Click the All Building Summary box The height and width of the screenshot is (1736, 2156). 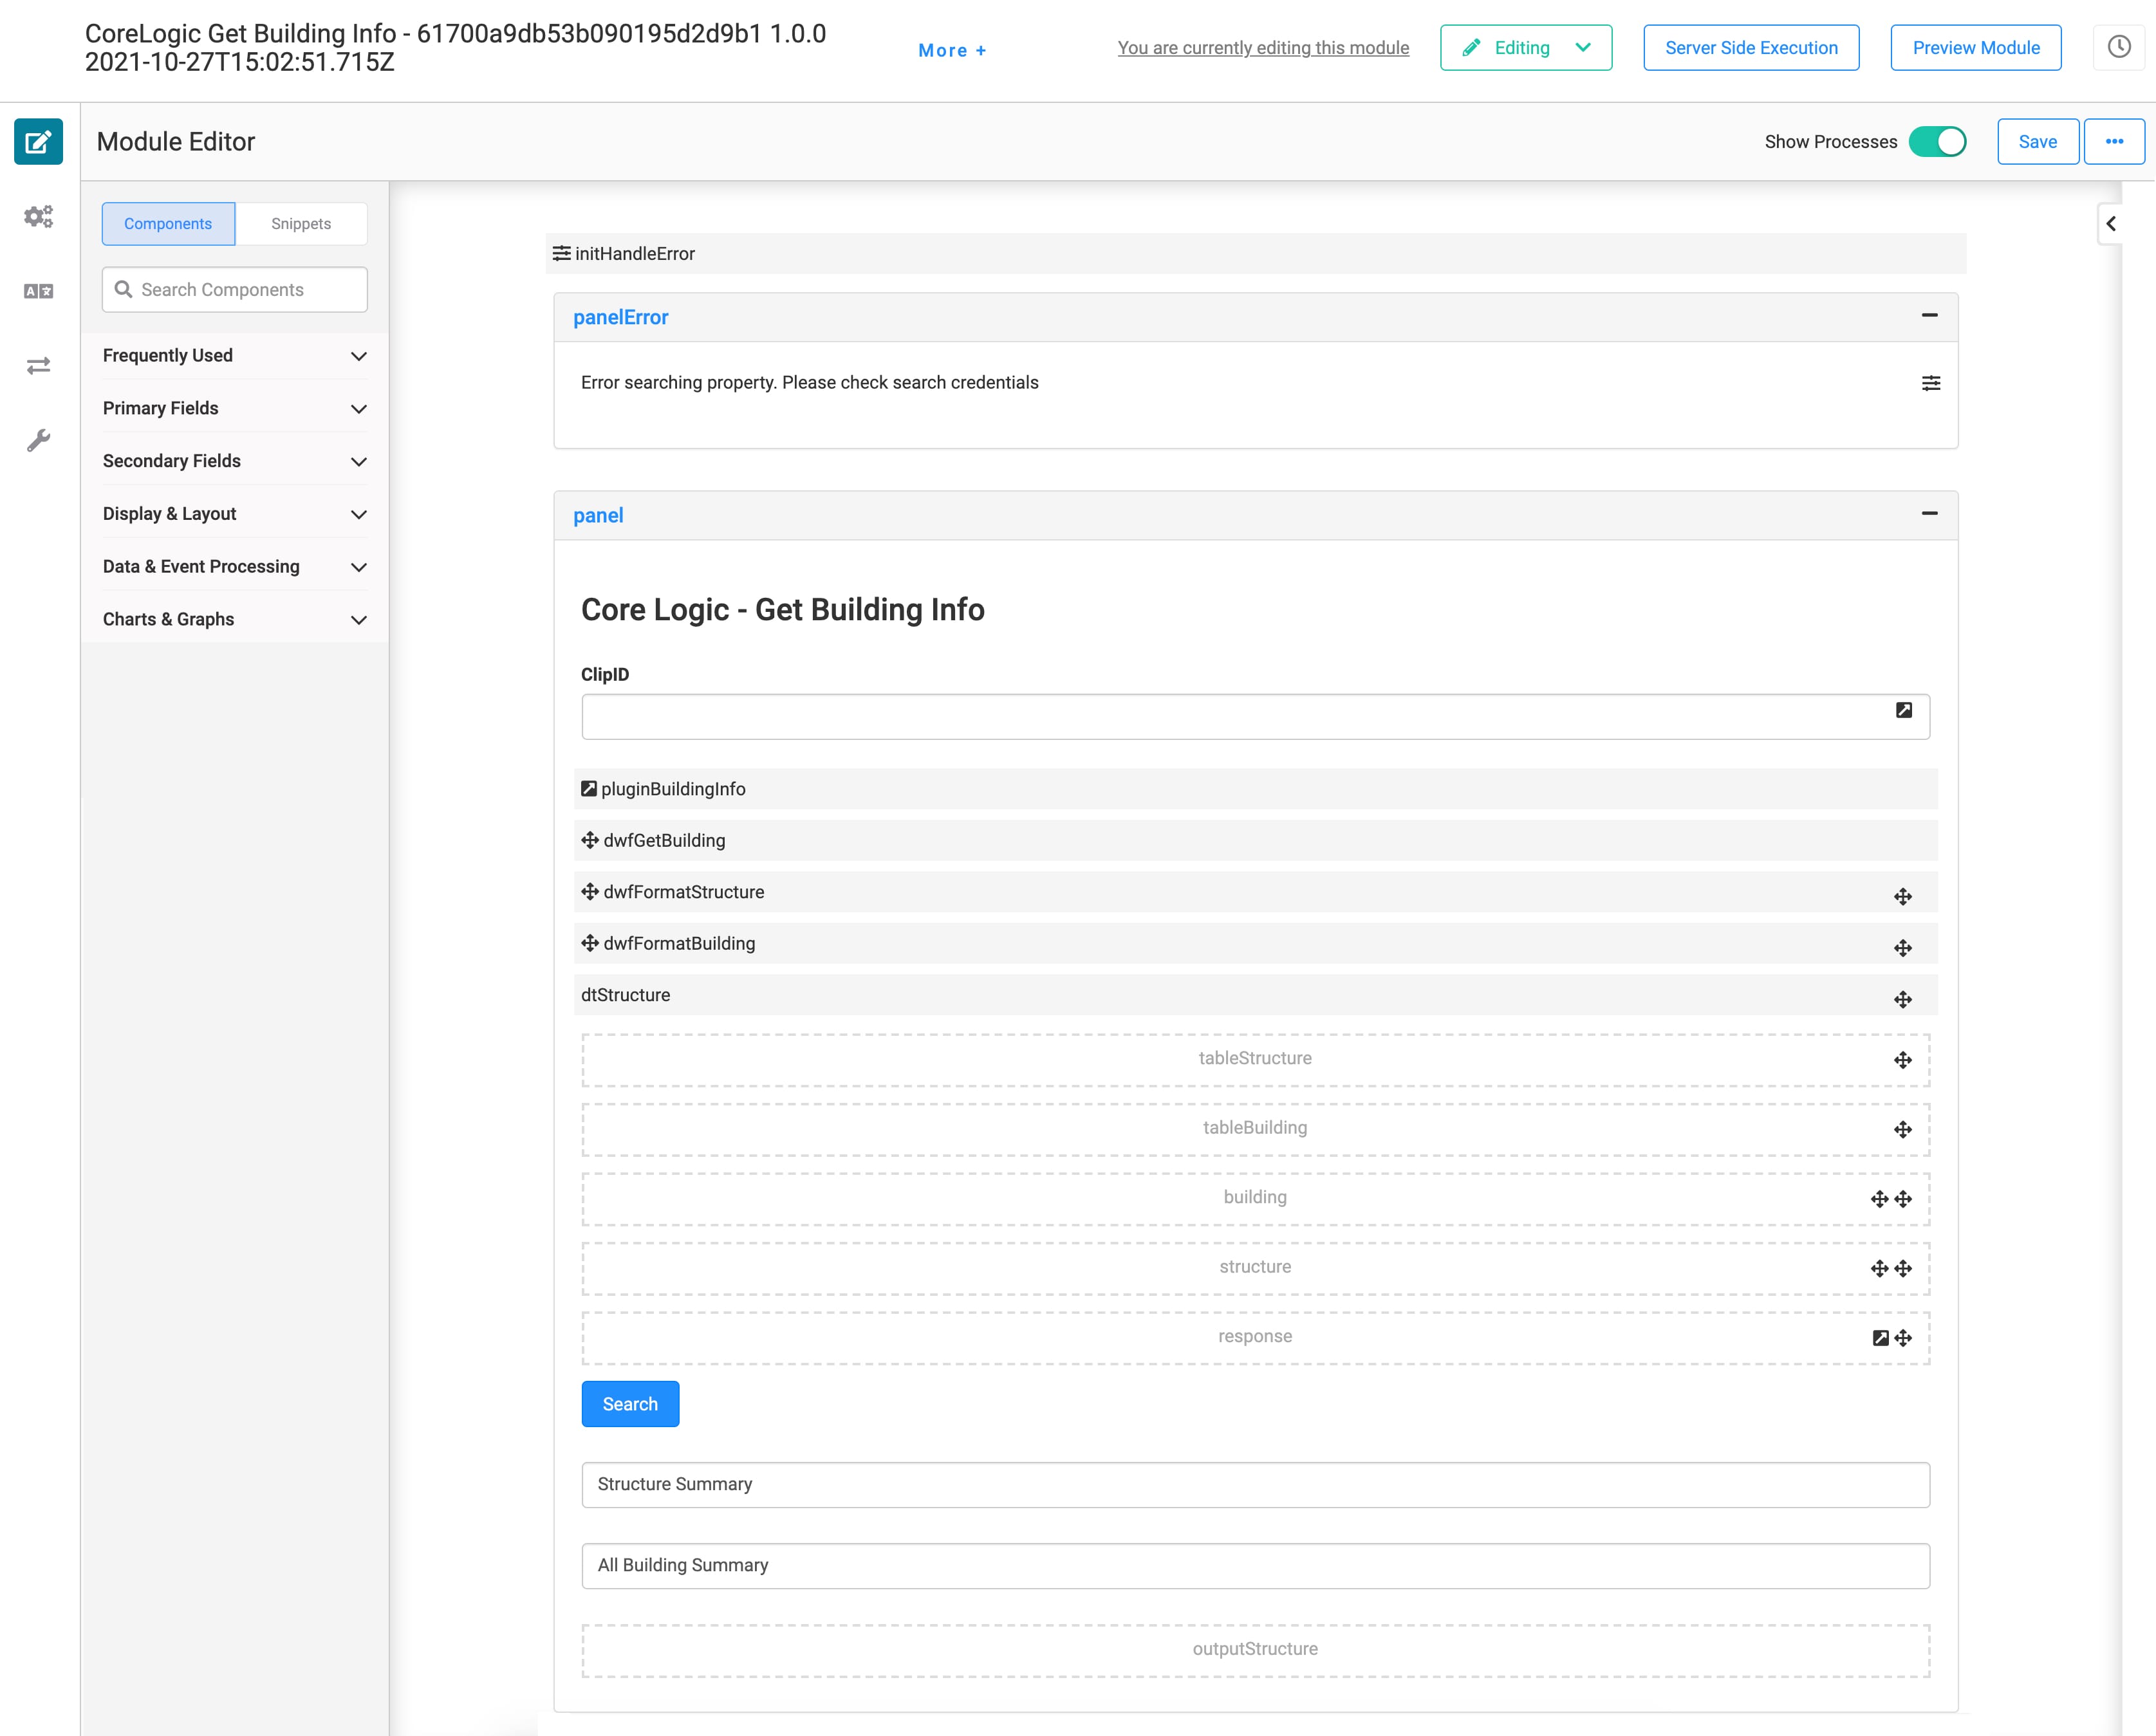point(1255,1566)
